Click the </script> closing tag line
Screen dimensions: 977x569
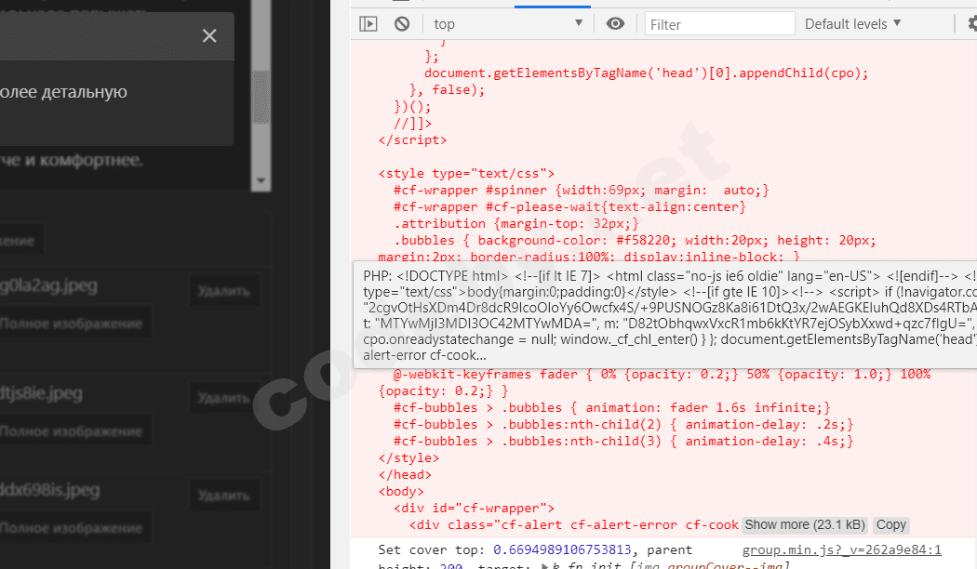click(x=412, y=140)
